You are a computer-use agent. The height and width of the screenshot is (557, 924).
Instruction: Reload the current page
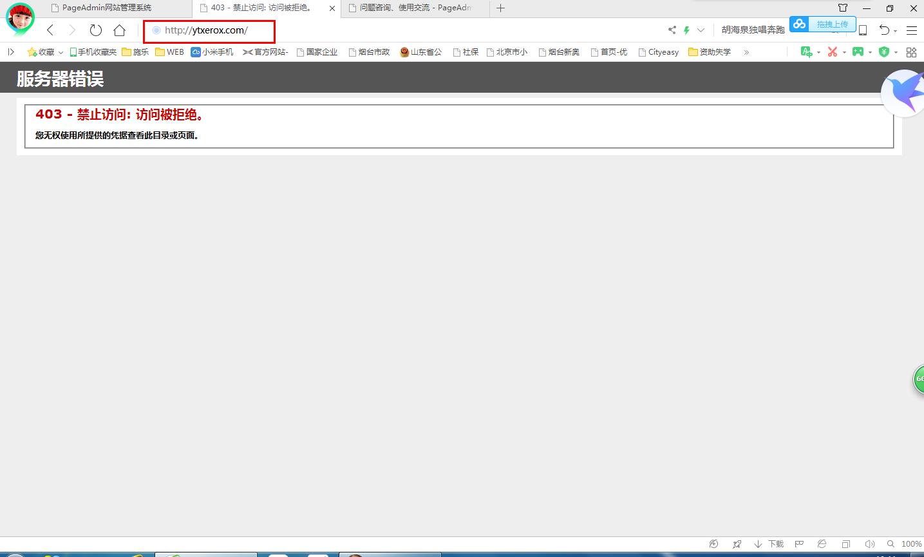[x=96, y=30]
